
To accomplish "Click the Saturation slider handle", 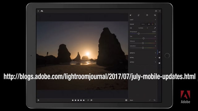I will coord(143,48).
